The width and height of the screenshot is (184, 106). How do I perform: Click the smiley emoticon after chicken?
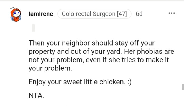[129, 82]
